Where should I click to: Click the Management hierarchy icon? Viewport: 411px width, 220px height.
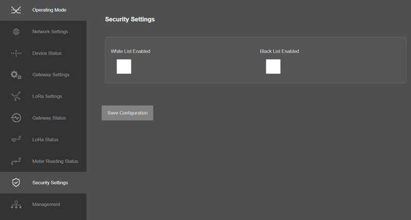[16, 204]
